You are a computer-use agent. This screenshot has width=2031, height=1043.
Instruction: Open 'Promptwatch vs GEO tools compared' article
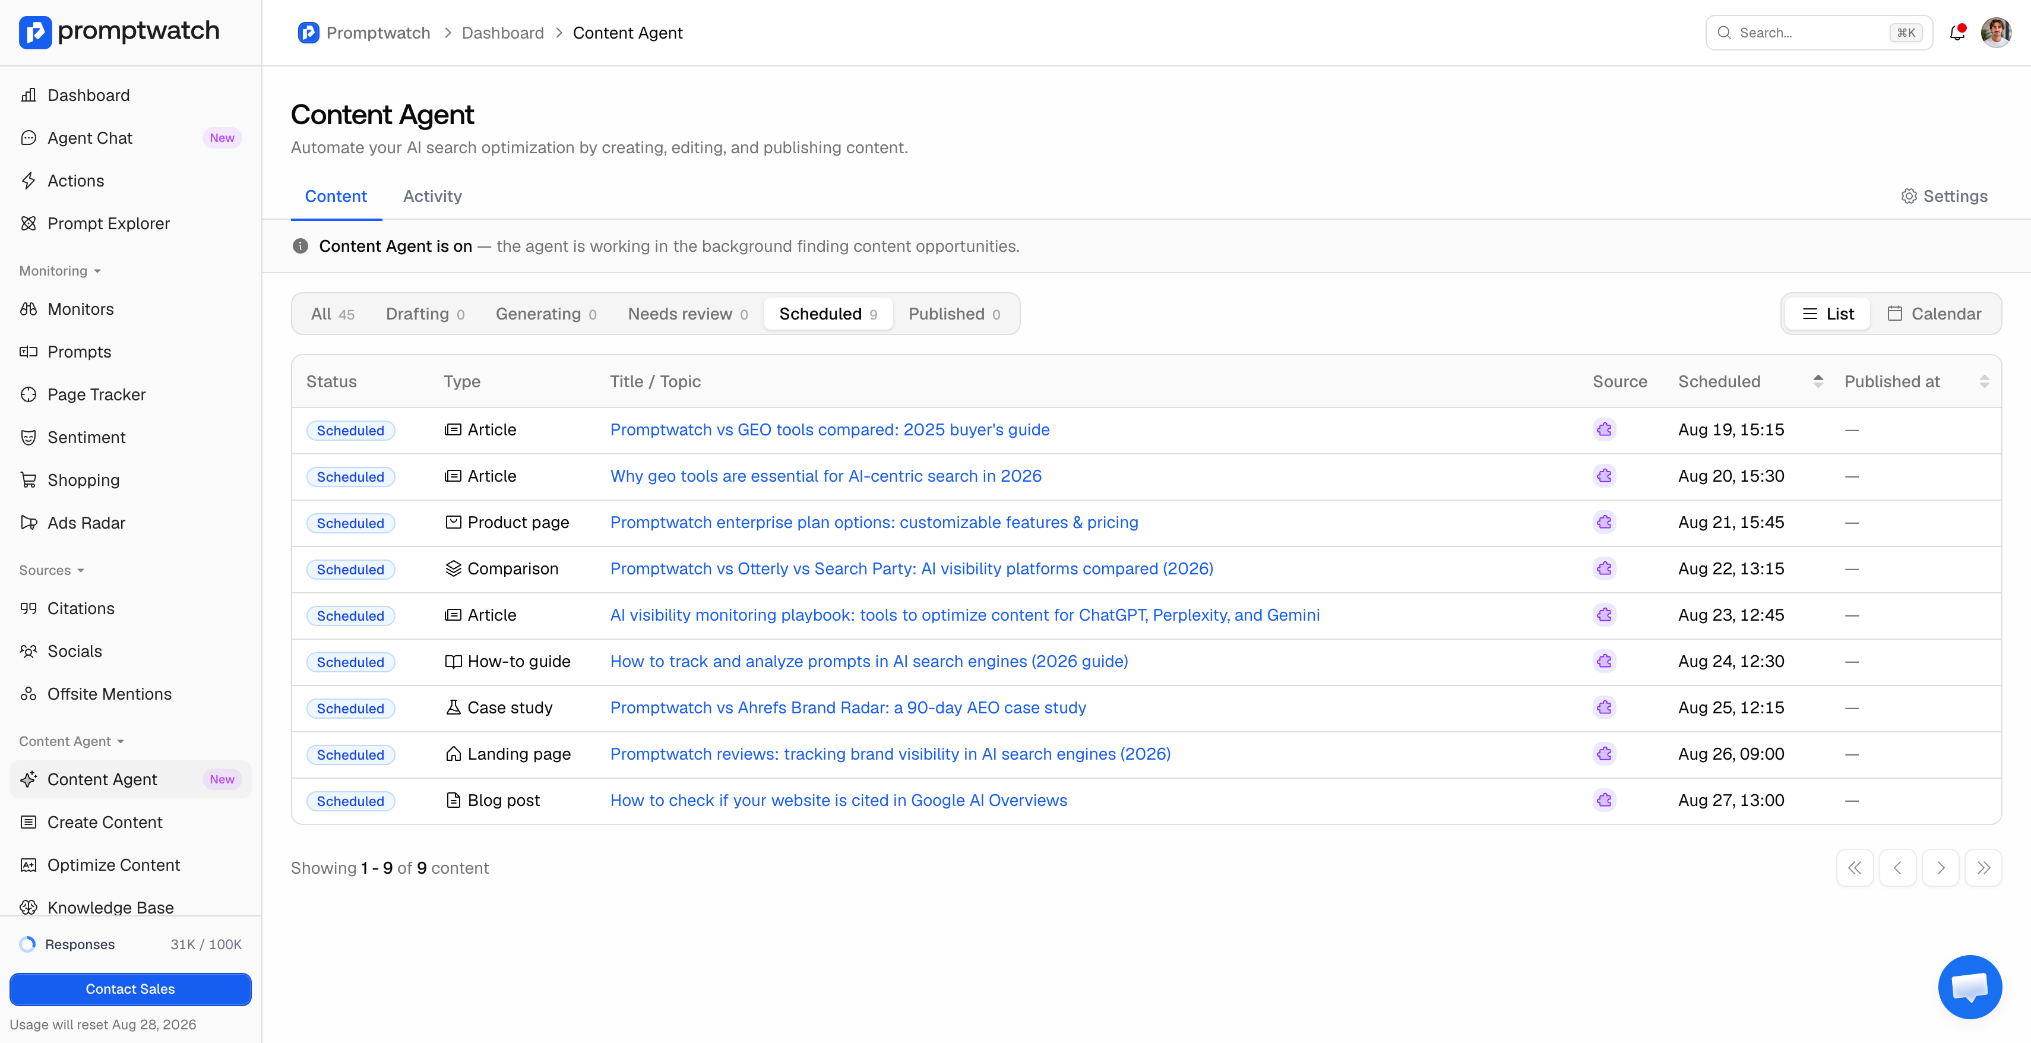[x=830, y=429]
